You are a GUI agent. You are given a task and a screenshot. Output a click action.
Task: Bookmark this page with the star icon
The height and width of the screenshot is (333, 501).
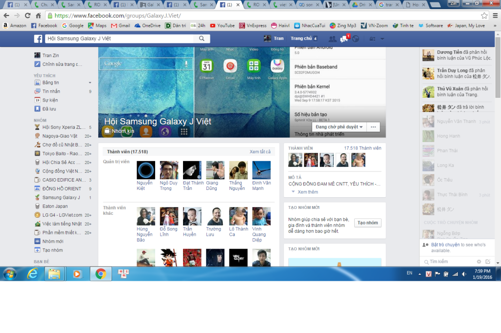pyautogui.click(x=484, y=16)
